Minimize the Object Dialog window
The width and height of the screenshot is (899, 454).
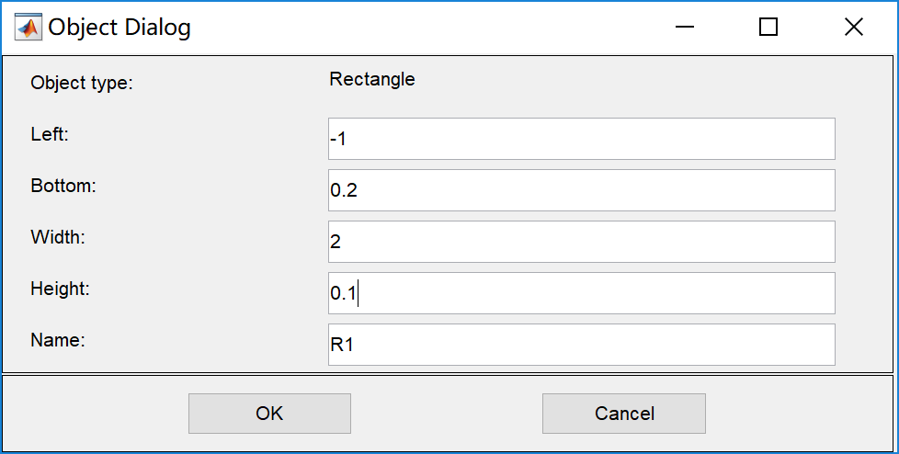click(684, 28)
